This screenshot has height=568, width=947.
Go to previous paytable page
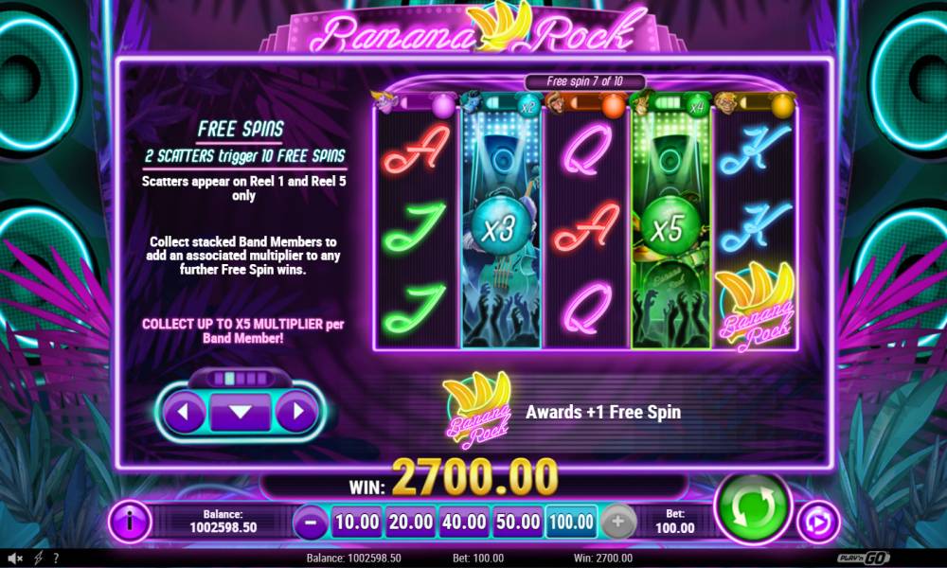(x=185, y=412)
